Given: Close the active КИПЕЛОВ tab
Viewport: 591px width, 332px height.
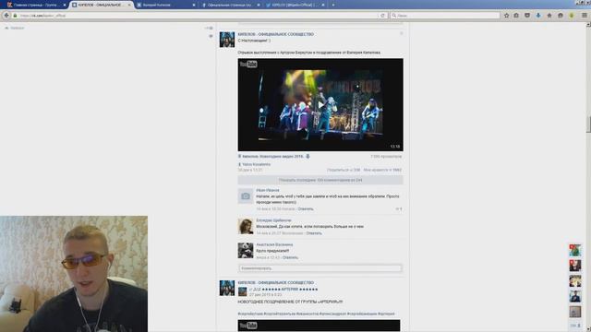Looking at the screenshot, I should 129,5.
